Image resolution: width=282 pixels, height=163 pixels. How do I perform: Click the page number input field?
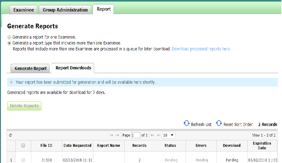tap(136, 135)
